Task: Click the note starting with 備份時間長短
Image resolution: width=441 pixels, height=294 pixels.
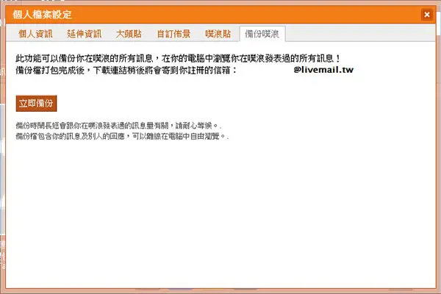Action: (x=118, y=125)
